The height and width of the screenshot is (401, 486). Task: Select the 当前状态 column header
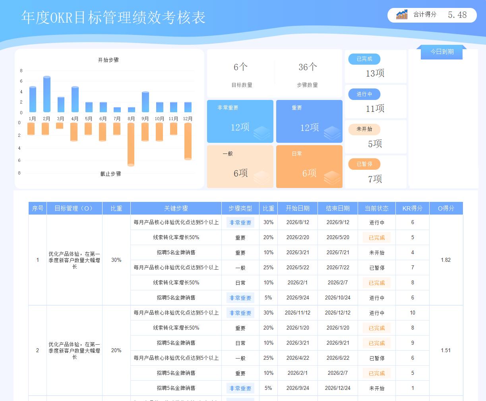coord(376,208)
